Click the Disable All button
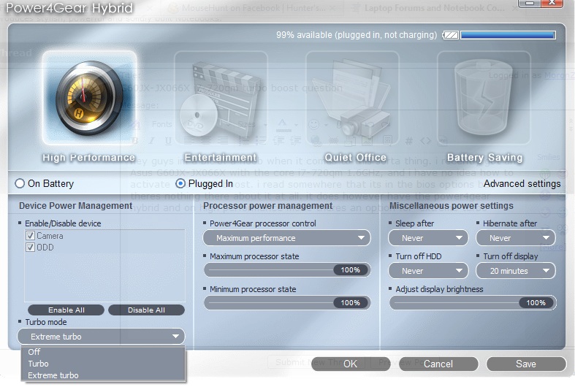Image resolution: width=575 pixels, height=387 pixels. 146,310
